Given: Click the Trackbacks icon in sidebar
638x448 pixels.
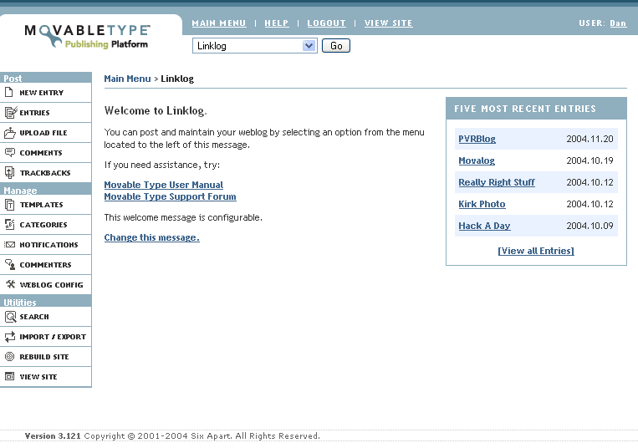Looking at the screenshot, I should tap(10, 173).
